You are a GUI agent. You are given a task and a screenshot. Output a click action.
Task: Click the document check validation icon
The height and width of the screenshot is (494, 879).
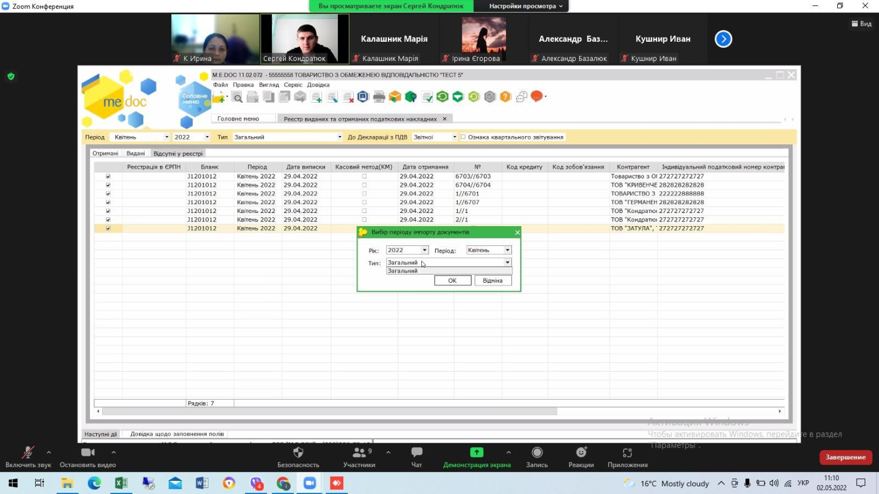(427, 97)
